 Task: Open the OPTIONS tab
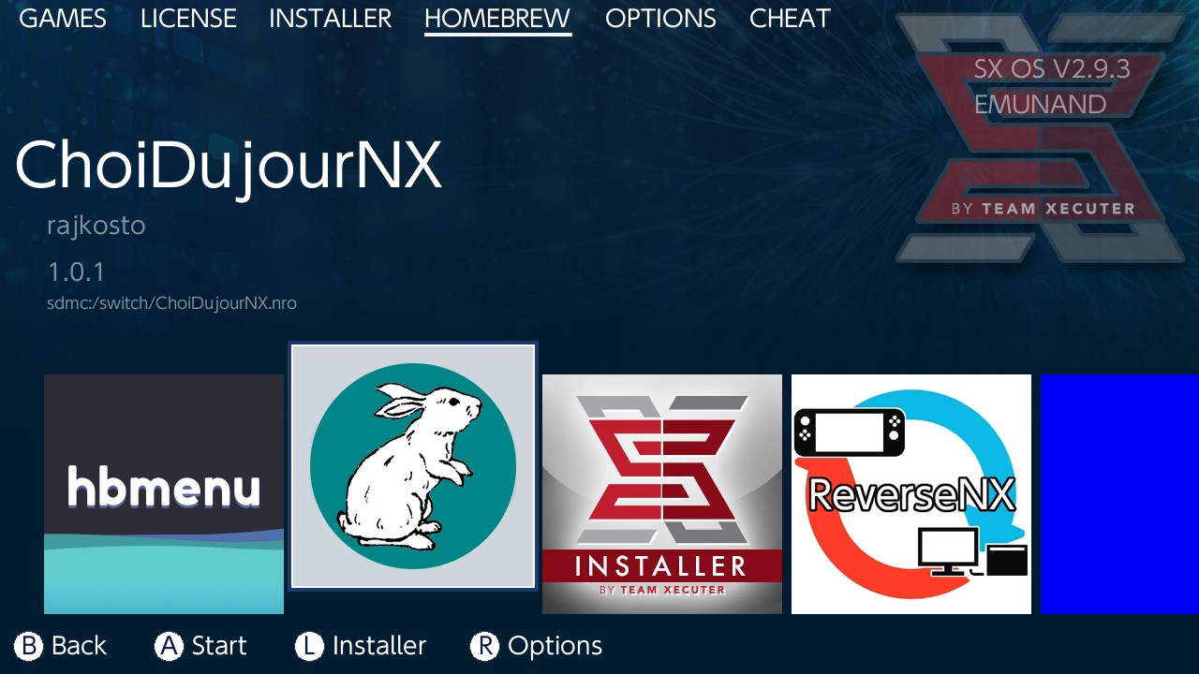click(660, 19)
